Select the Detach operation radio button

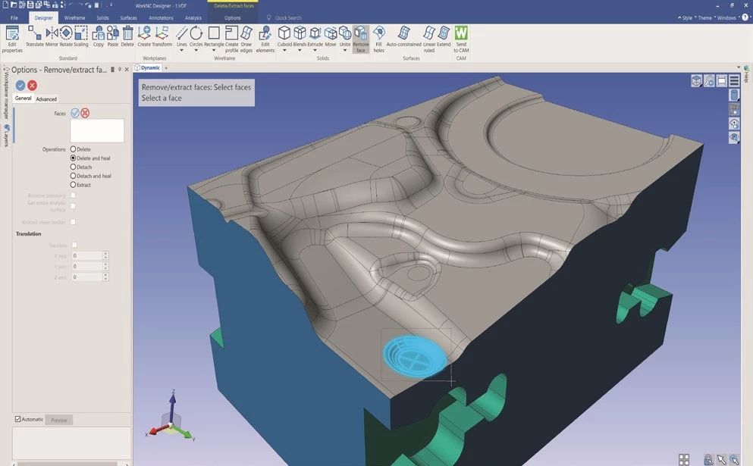pyautogui.click(x=73, y=167)
